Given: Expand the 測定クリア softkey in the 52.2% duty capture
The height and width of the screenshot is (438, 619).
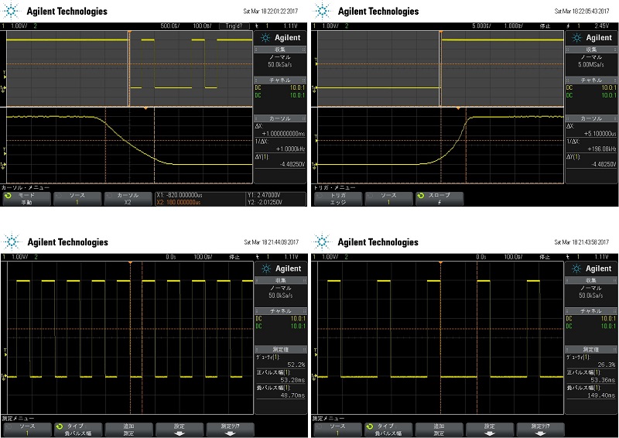Looking at the screenshot, I should coord(229,429).
